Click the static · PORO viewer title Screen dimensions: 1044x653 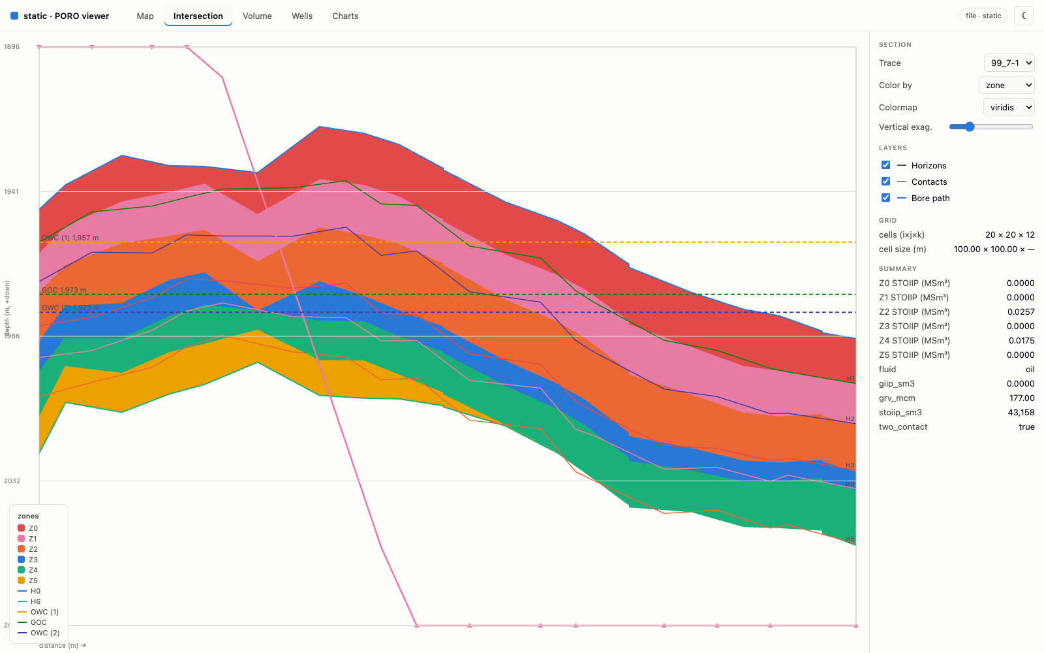pos(66,16)
